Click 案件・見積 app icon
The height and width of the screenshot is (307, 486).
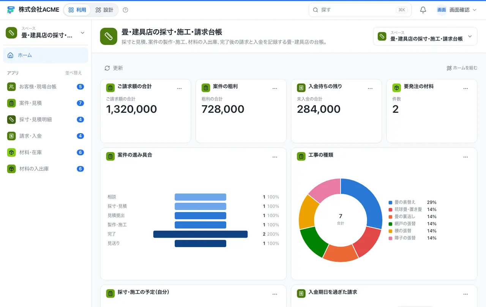11,103
